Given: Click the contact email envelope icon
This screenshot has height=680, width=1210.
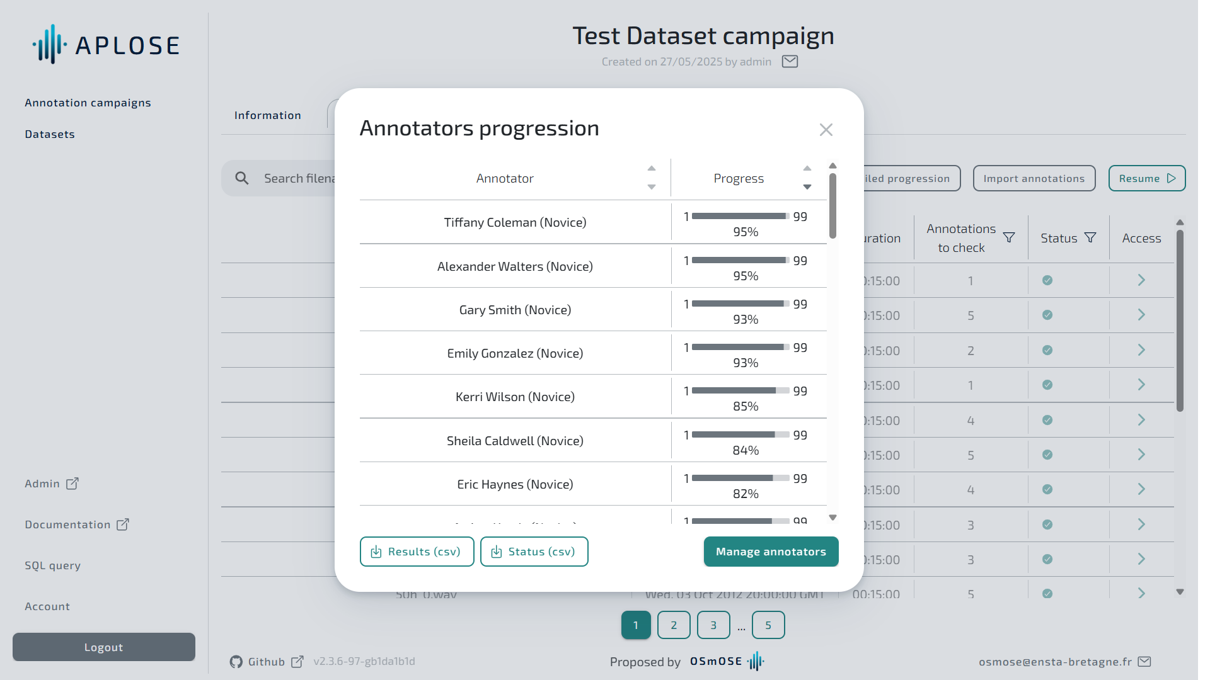Looking at the screenshot, I should coord(1145,662).
